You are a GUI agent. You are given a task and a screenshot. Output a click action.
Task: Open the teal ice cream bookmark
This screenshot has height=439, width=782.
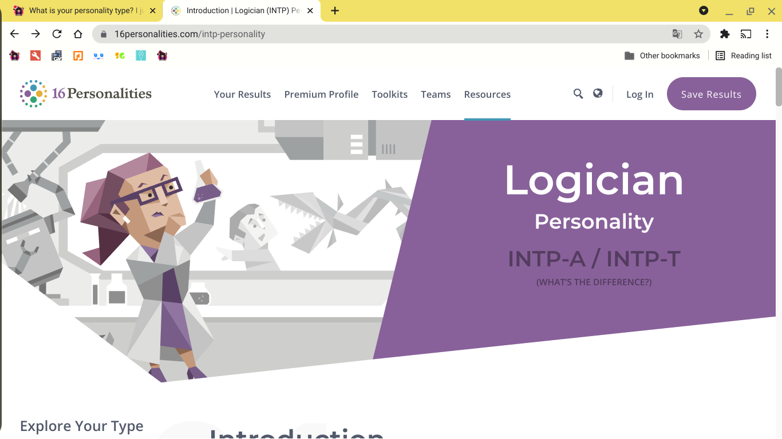click(141, 55)
